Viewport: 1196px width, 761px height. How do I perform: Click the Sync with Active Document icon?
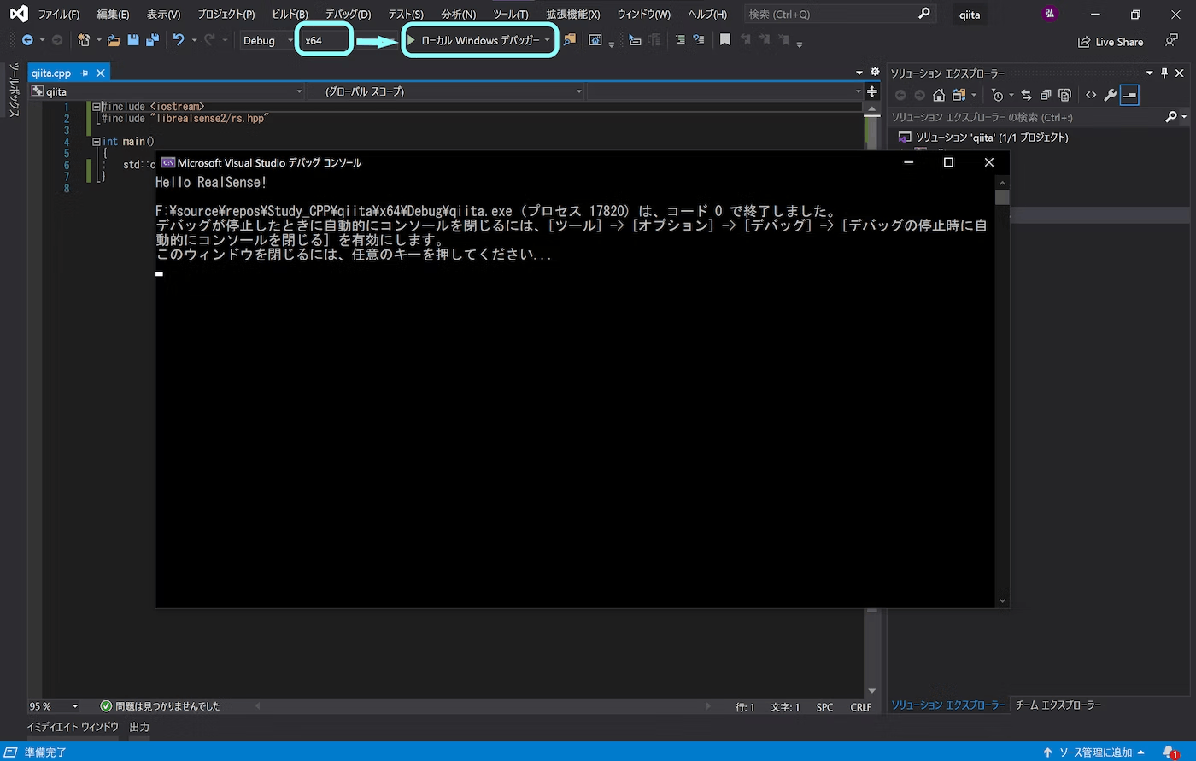[1027, 95]
